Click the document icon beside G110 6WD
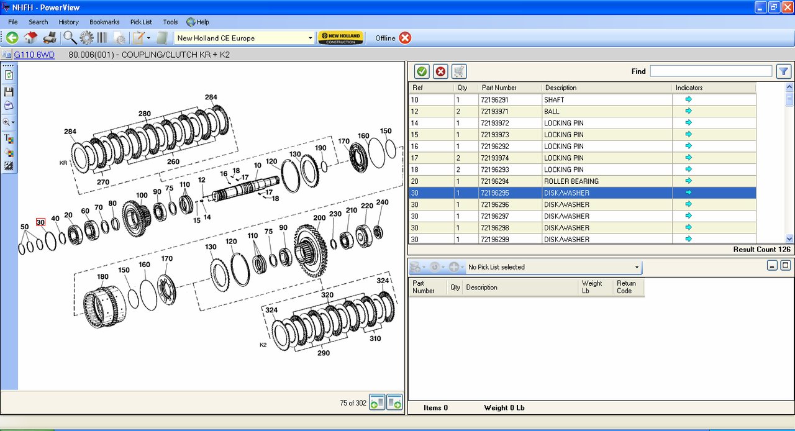The image size is (795, 431). 6,55
